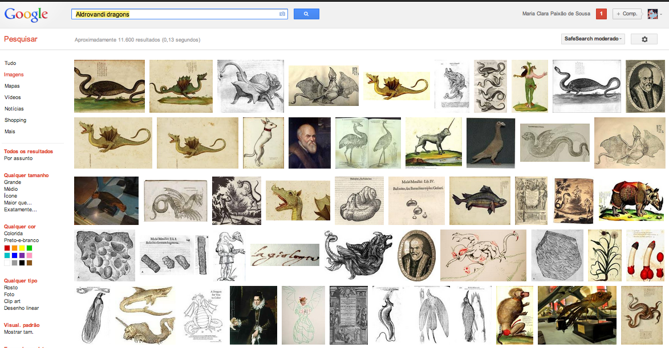Open the colorful rhinoceros illustration thumbnail

tap(631, 200)
